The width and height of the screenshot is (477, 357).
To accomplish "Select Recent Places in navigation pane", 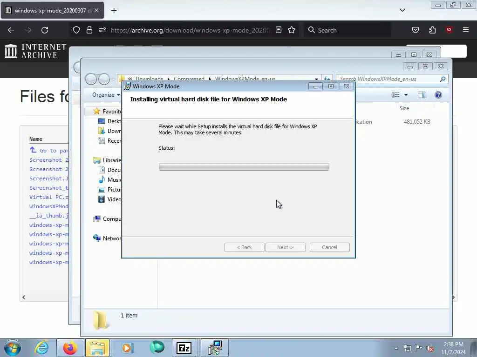I will [x=109, y=140].
